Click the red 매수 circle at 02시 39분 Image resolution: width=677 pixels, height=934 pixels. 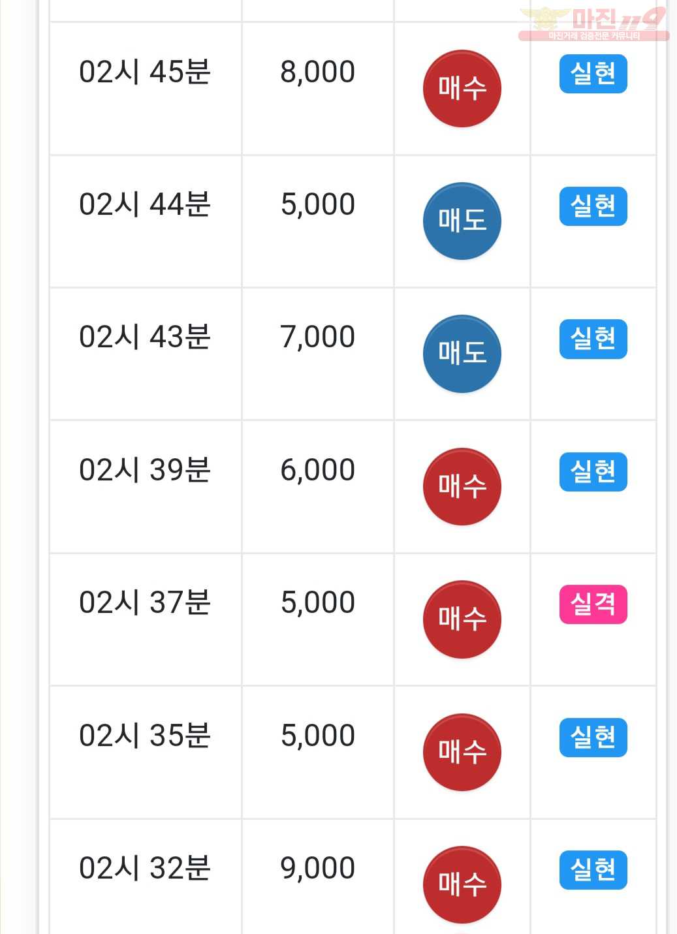(x=462, y=486)
